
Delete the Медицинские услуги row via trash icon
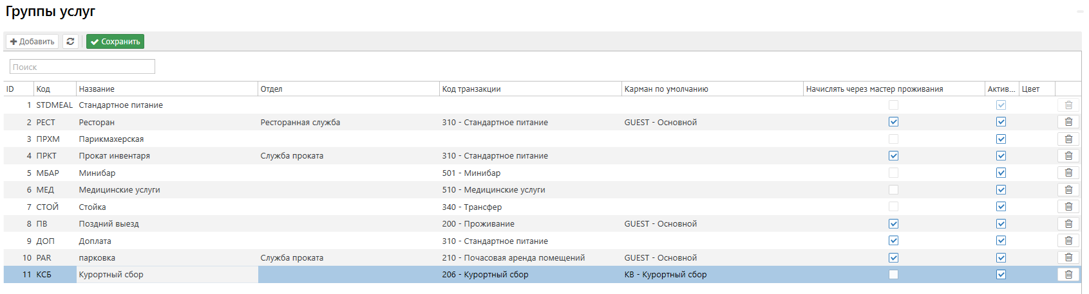1068,189
